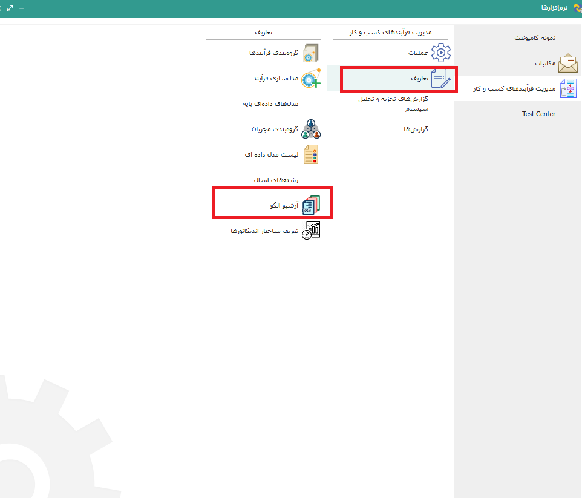
Task: Click the minimize dash in header bar
Action: [22, 8]
